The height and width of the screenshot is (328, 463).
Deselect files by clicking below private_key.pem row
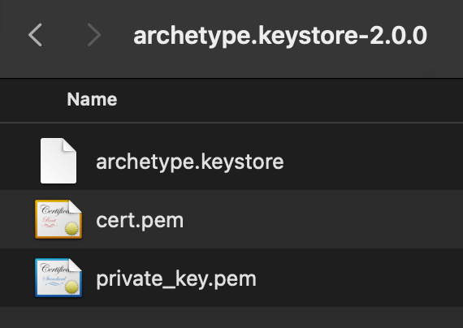tap(231, 317)
